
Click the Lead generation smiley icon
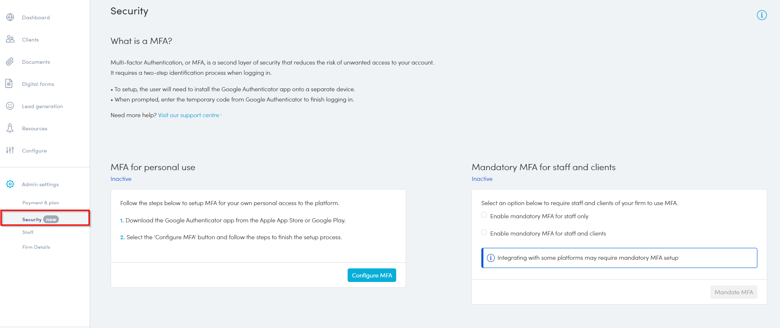coord(10,106)
